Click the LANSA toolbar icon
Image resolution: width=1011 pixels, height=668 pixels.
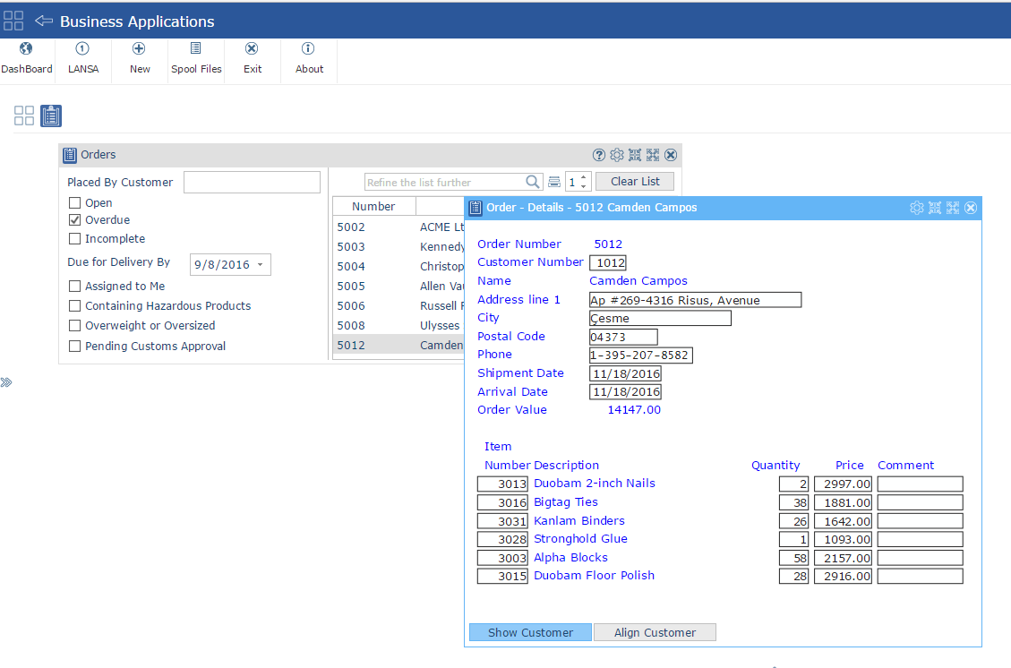tap(82, 49)
